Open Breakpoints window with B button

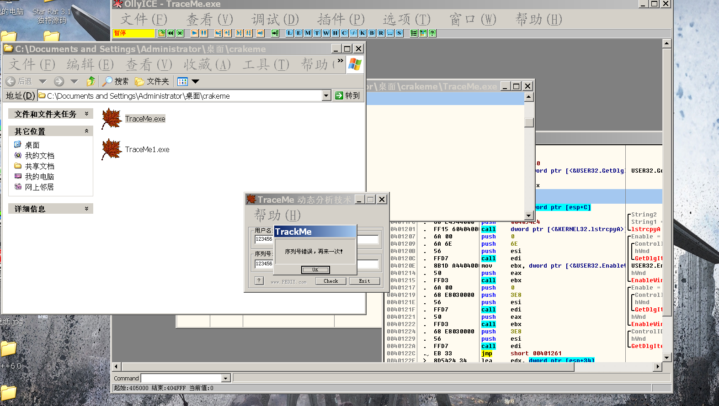tap(372, 33)
